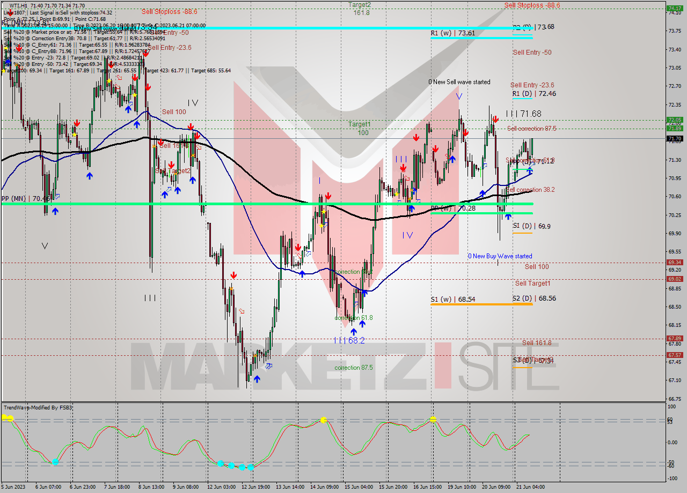Click the 'Target1 100' label
This screenshot has width=687, height=493.
point(360,128)
